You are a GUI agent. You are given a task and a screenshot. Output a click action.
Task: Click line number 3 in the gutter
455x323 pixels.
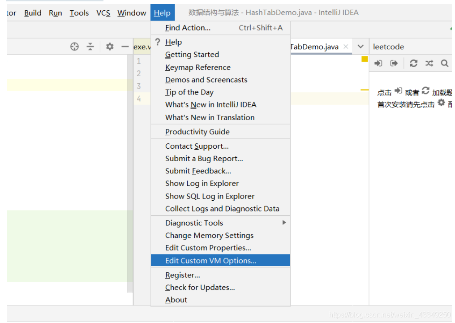coord(139,86)
